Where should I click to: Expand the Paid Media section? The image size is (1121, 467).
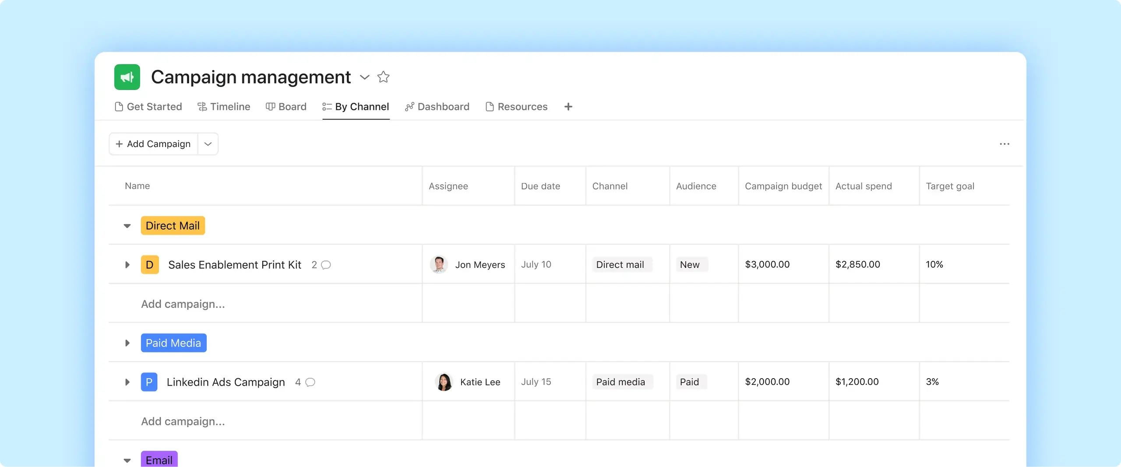pyautogui.click(x=127, y=343)
